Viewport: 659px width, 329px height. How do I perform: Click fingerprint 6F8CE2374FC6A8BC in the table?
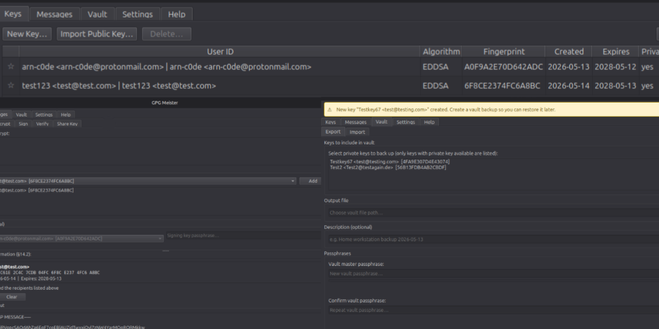pyautogui.click(x=502, y=85)
